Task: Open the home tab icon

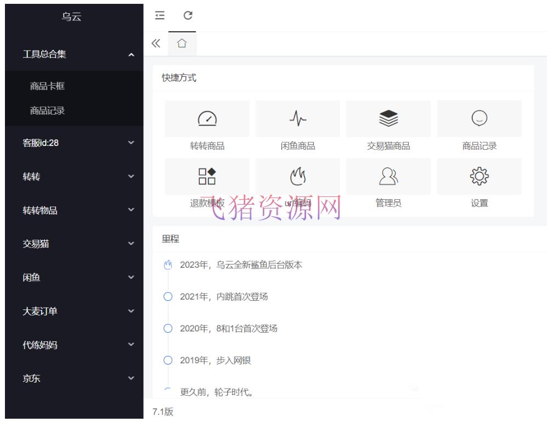Action: pyautogui.click(x=182, y=43)
